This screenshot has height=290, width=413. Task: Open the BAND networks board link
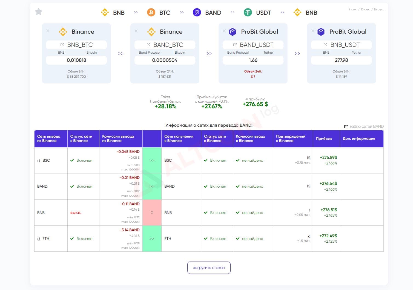(364, 126)
